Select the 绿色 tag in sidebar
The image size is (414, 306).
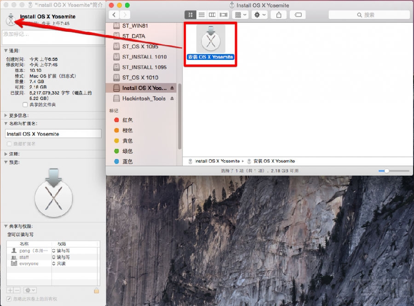(x=127, y=151)
